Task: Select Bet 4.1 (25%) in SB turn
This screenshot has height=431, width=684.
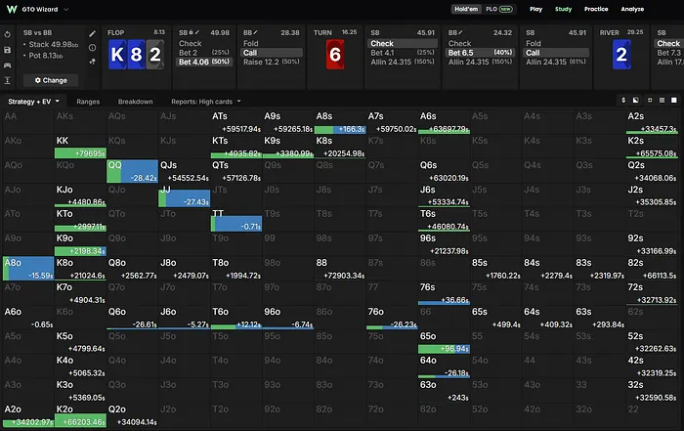Action: click(403, 53)
